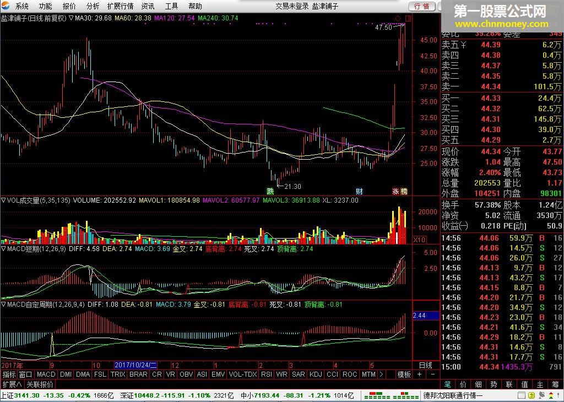The height and width of the screenshot is (402, 564).
Task: Open the 系统 menu
Action: 21,6
